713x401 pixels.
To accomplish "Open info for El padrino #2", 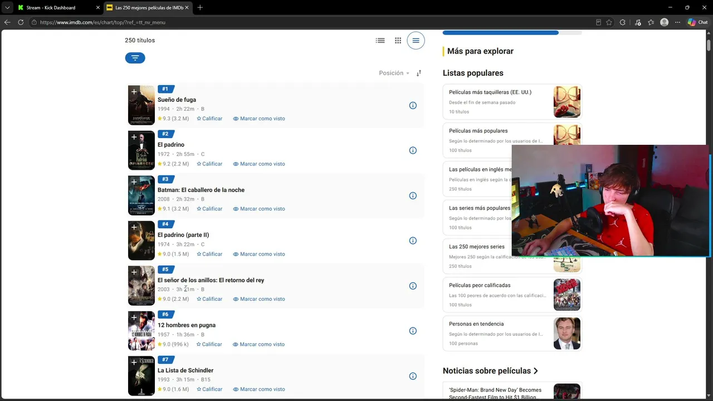I will coord(413,150).
